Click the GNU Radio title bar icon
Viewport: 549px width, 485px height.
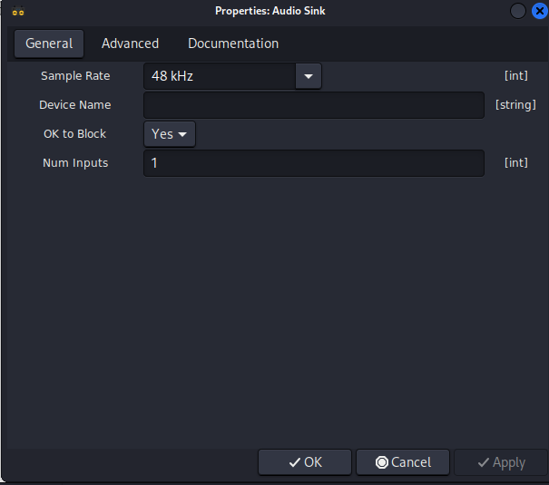click(x=18, y=11)
